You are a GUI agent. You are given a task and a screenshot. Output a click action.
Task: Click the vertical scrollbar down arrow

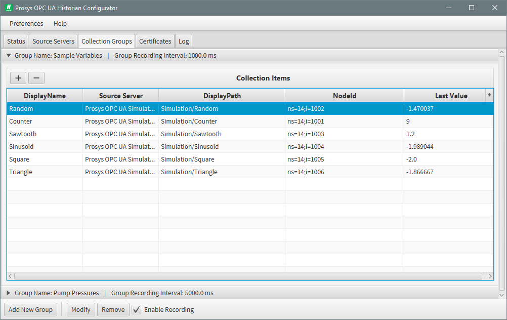pos(501,295)
